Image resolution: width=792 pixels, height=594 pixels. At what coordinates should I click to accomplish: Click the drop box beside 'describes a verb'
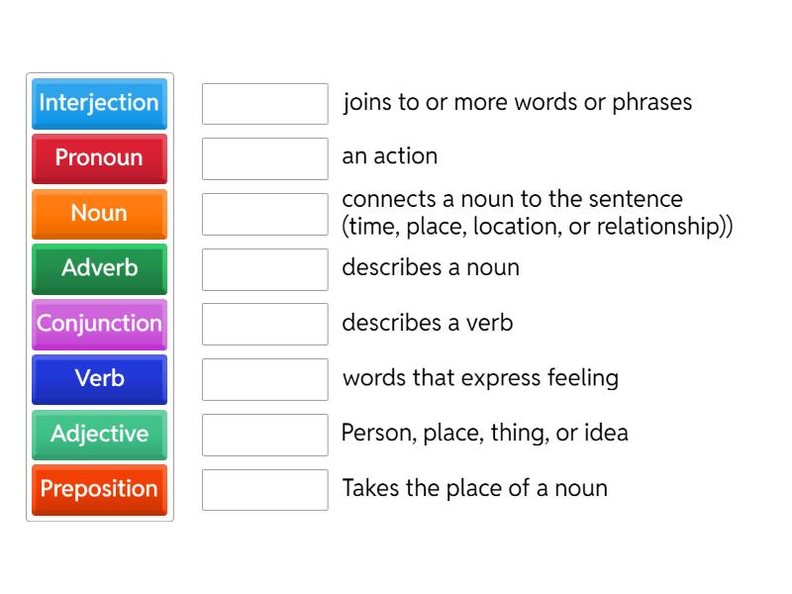pyautogui.click(x=264, y=324)
